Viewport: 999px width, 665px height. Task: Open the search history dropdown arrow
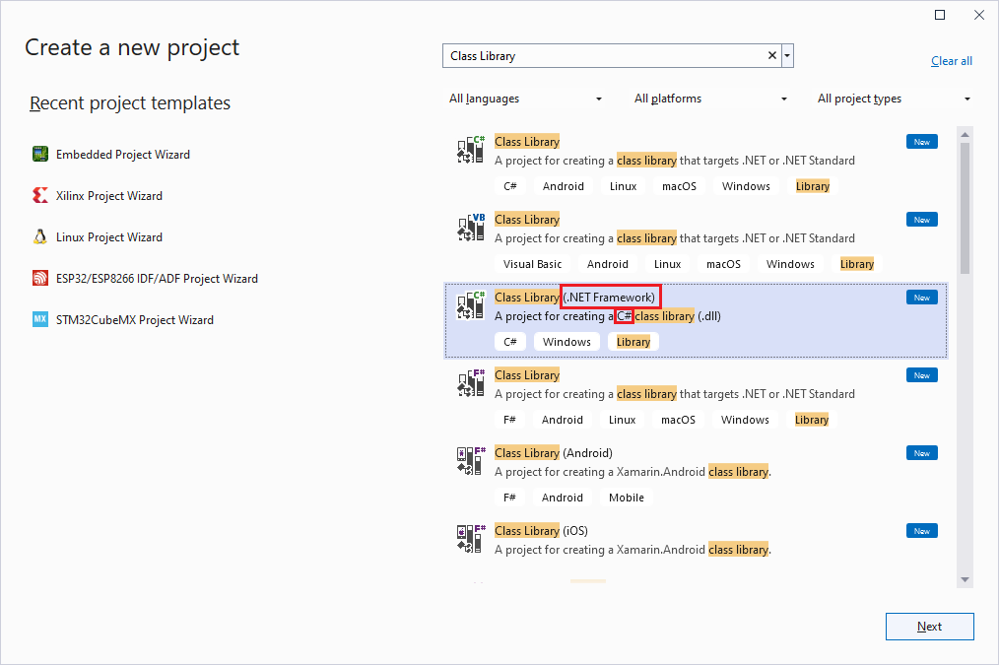pyautogui.click(x=787, y=55)
